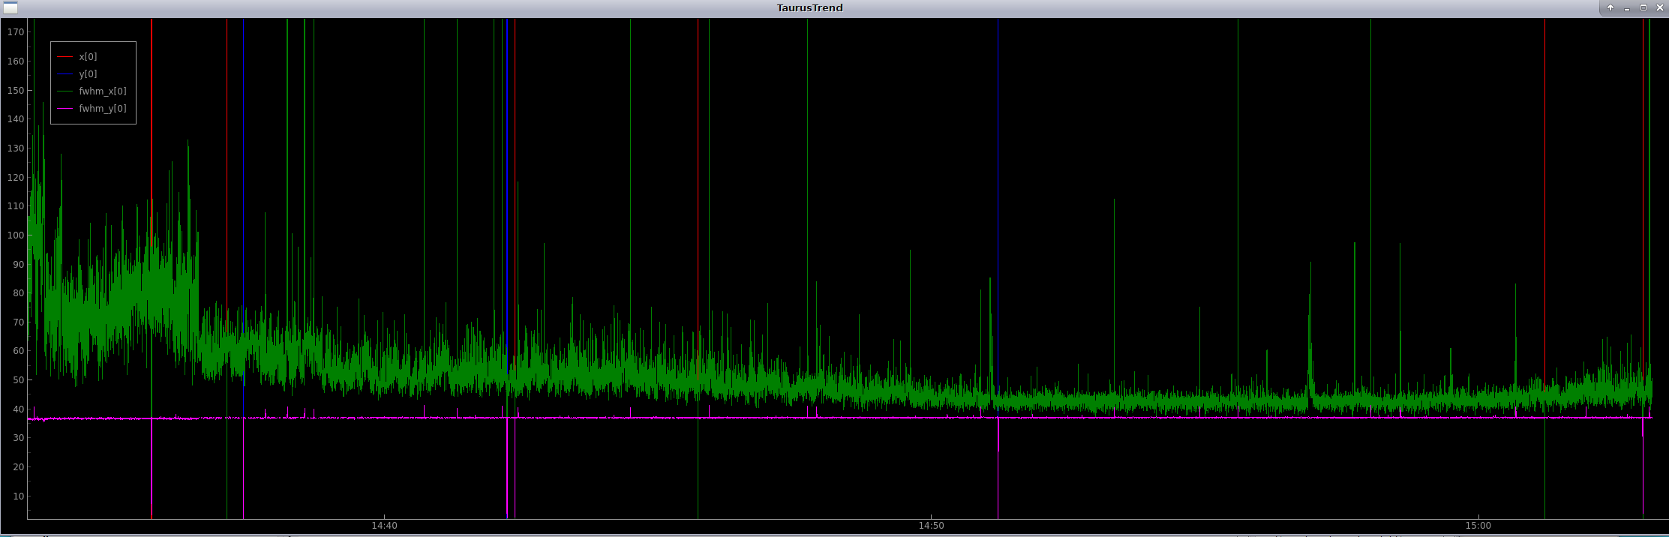The width and height of the screenshot is (1669, 537).
Task: Click the 100 tick label on Y axis
Action: (16, 235)
